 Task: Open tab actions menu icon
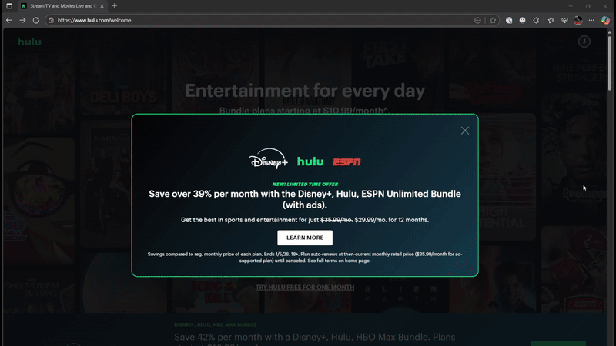[x=9, y=6]
